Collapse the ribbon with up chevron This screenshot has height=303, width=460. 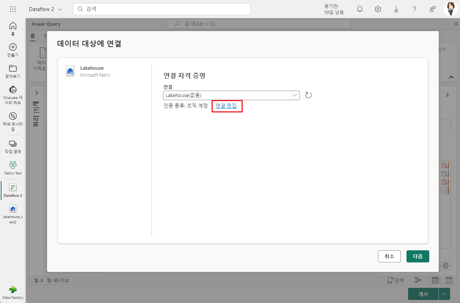(x=451, y=77)
